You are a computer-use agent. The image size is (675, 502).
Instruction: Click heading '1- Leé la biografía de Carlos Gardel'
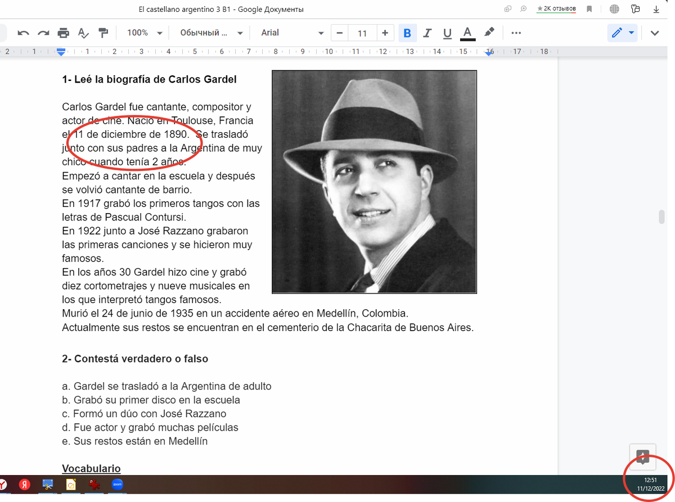pyautogui.click(x=149, y=79)
